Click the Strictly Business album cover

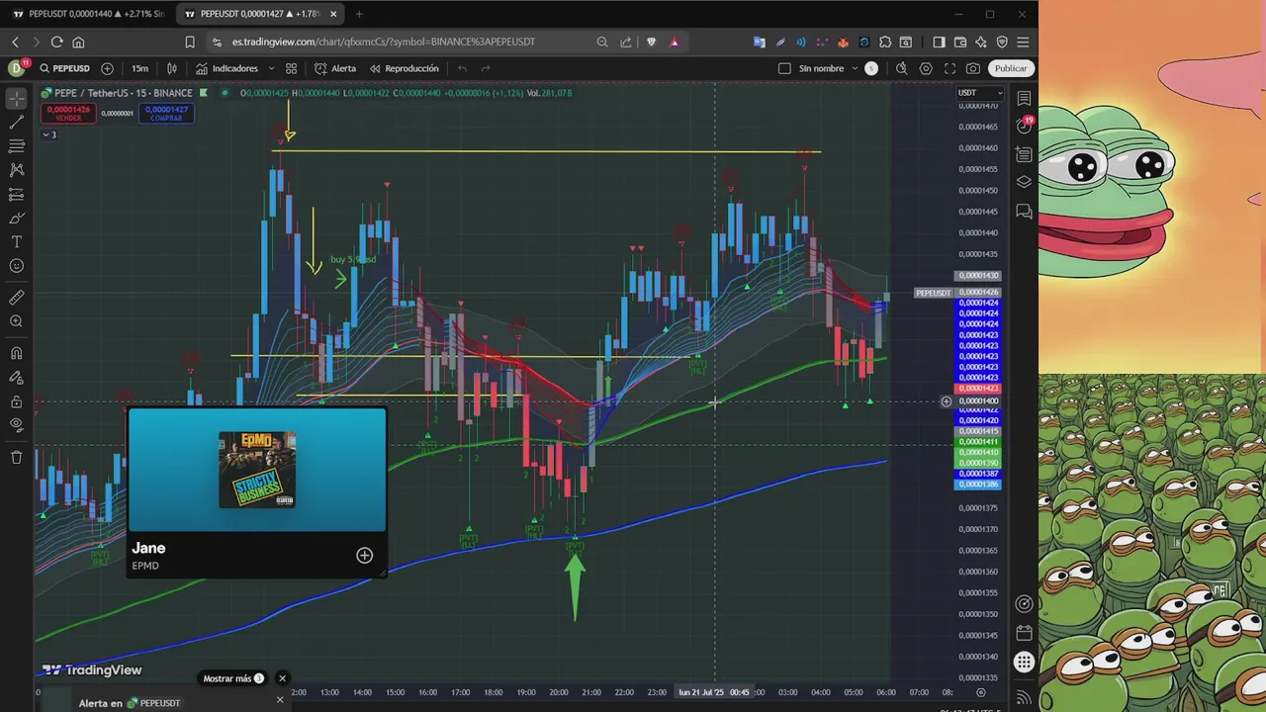coord(257,470)
